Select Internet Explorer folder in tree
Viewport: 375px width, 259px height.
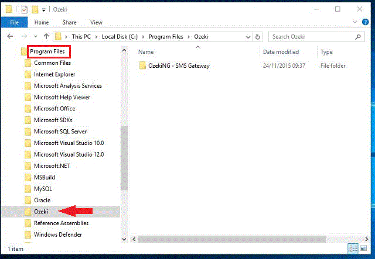point(54,74)
